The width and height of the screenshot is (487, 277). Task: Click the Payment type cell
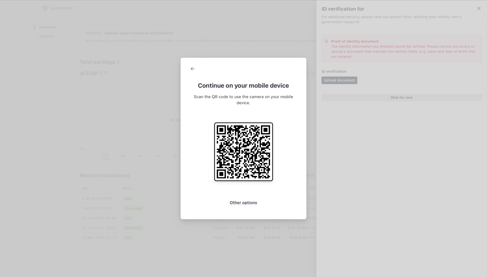point(220,228)
